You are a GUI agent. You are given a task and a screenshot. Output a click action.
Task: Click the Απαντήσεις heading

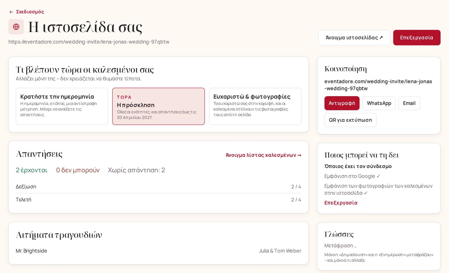point(39,154)
